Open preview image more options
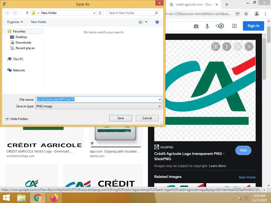The height and width of the screenshot is (203, 271). (227, 47)
